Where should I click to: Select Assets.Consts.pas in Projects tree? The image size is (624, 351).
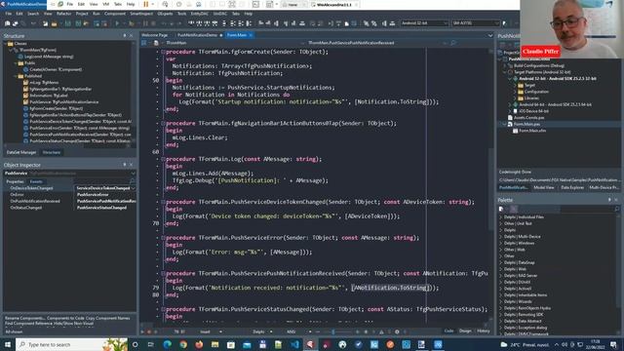coord(528,118)
